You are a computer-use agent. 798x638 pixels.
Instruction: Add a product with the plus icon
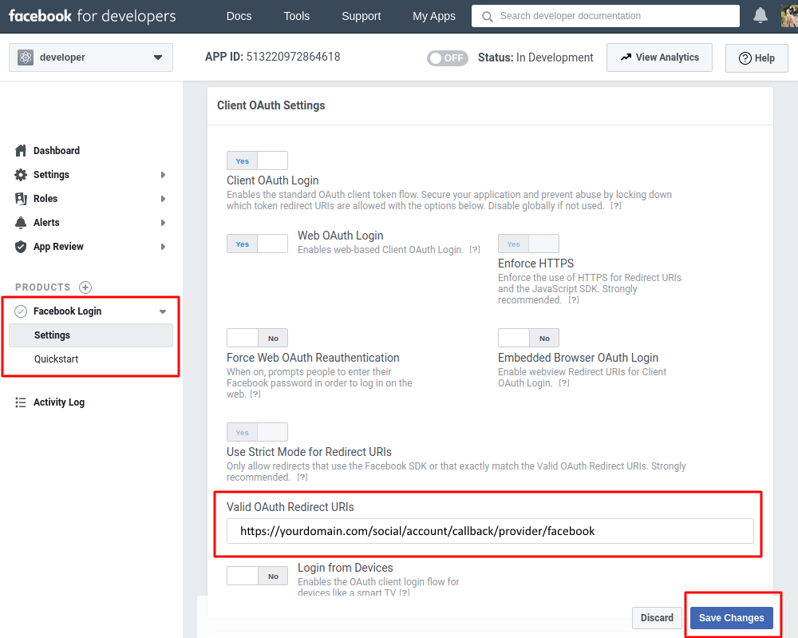click(x=85, y=287)
